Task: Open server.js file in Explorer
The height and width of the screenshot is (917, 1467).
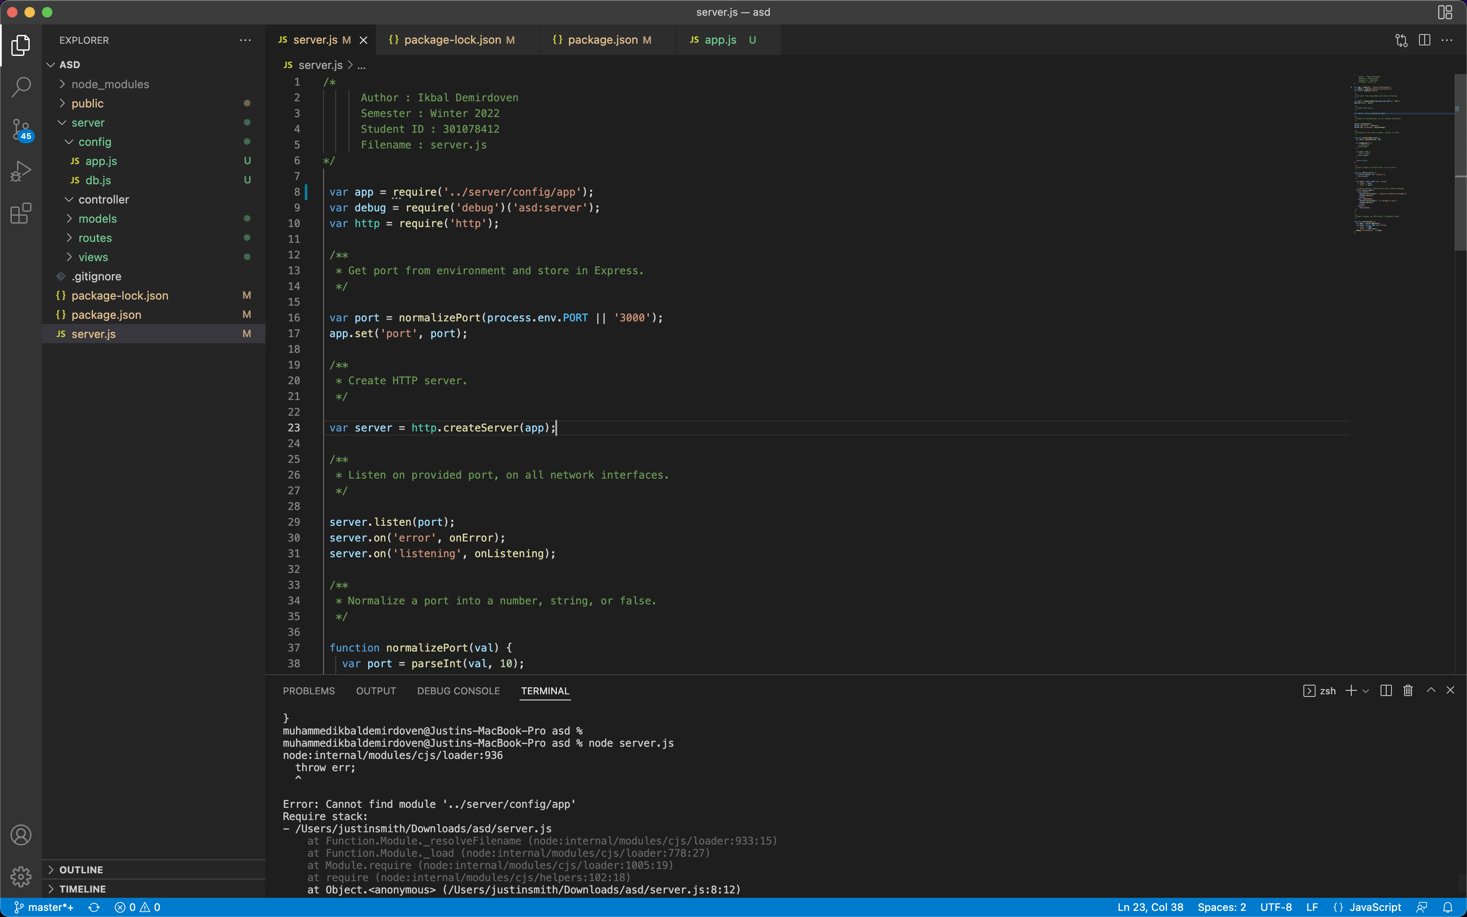Action: coord(94,334)
